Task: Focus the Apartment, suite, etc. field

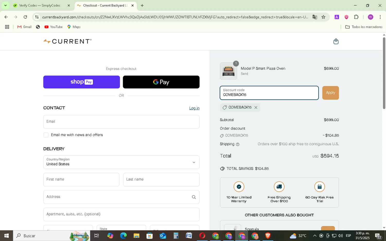Action: pyautogui.click(x=121, y=214)
